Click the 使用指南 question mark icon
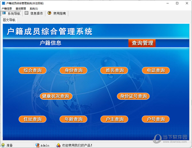The image size is (192, 148). point(49,13)
